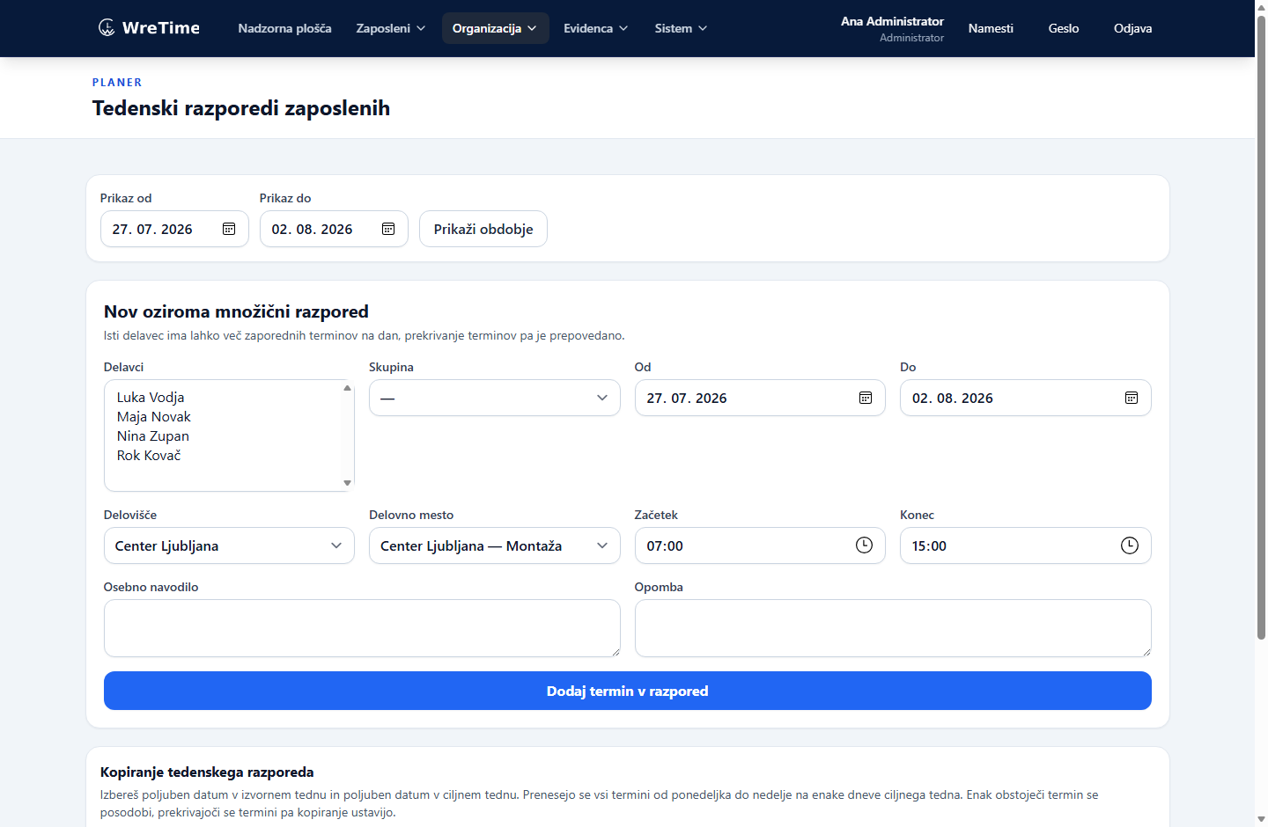This screenshot has width=1268, height=827.
Task: Click the WreTime logo icon
Action: tap(107, 28)
